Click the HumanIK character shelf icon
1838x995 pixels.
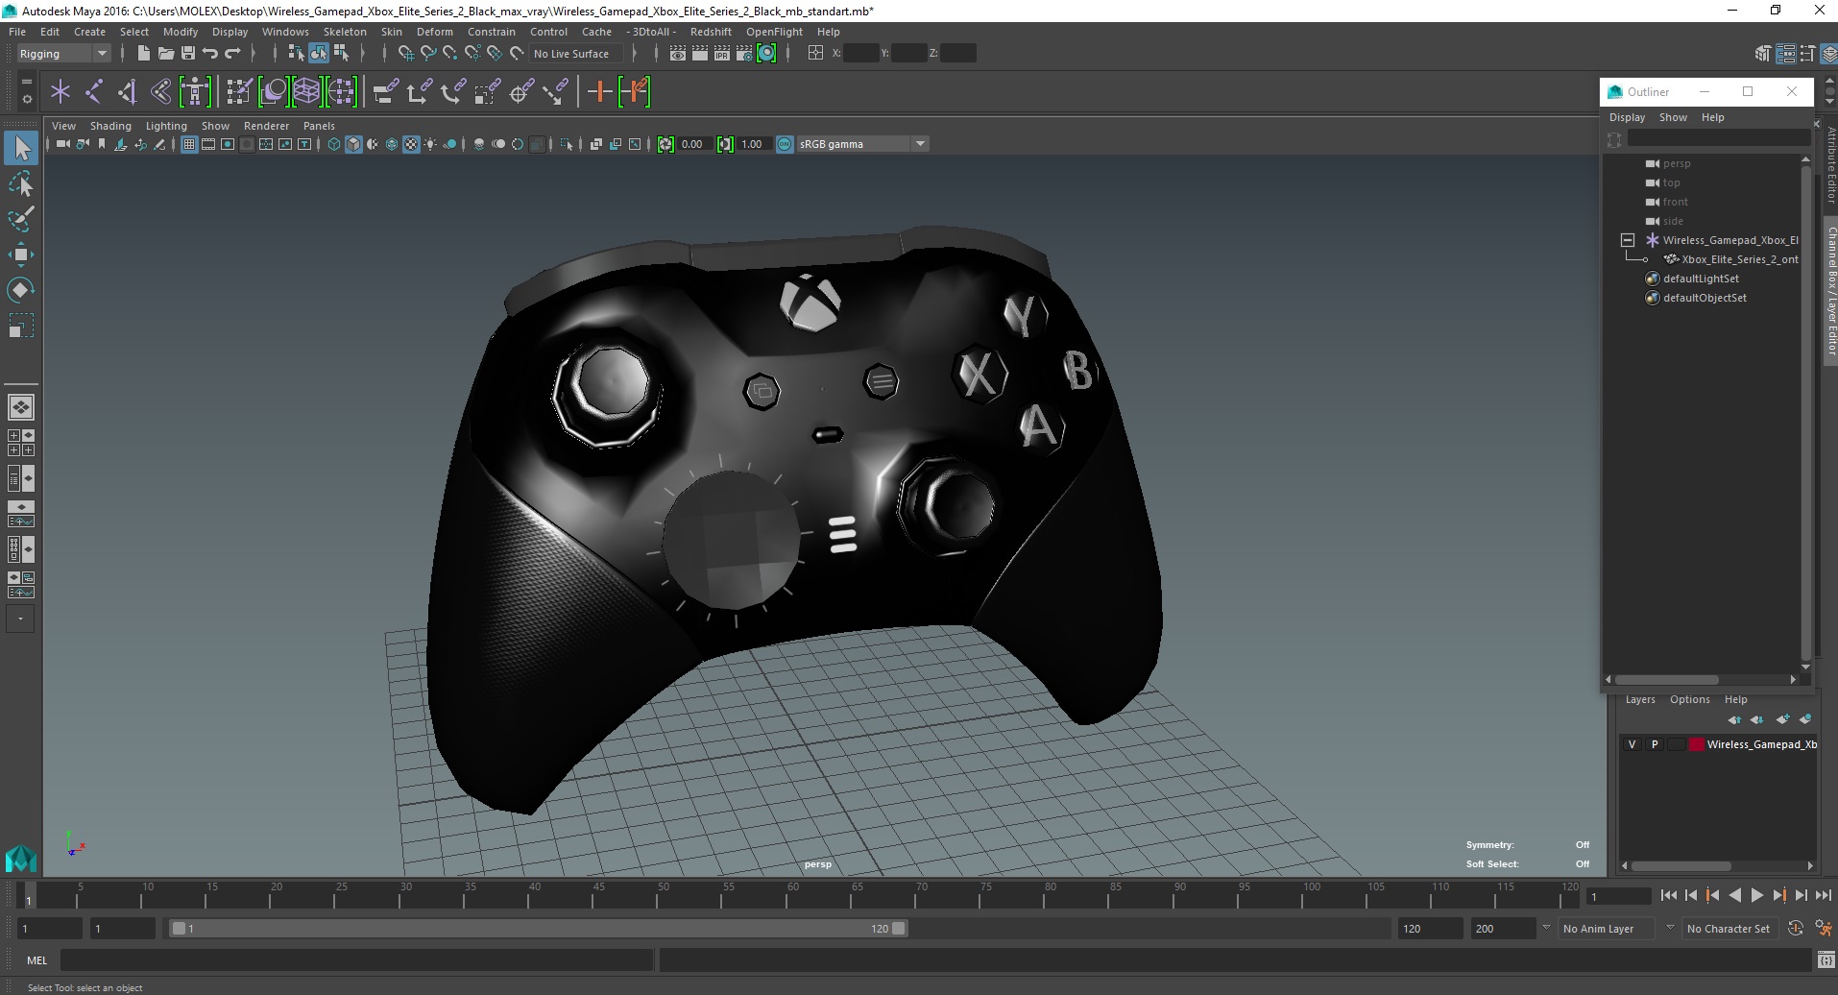pyautogui.click(x=195, y=92)
